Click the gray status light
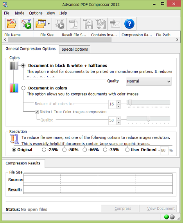The height and width of the screenshot is (223, 183). click(172, 217)
